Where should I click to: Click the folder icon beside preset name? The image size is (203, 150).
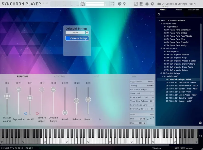(x=159, y=4)
